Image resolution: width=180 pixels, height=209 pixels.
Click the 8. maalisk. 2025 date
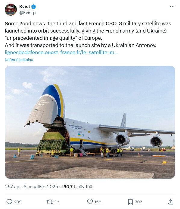[41, 187]
